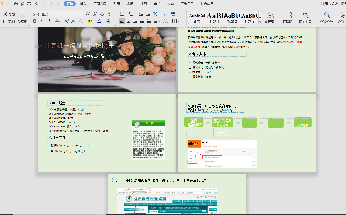Click the Undo arrow icon

[43, 4]
